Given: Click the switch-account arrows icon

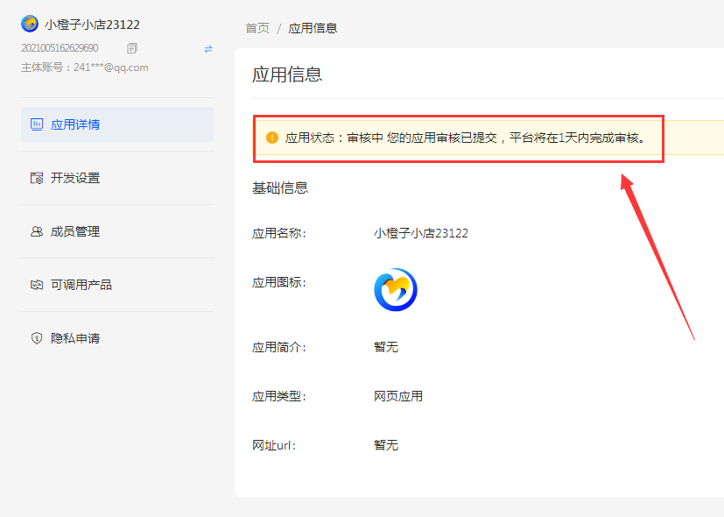Looking at the screenshot, I should (207, 49).
